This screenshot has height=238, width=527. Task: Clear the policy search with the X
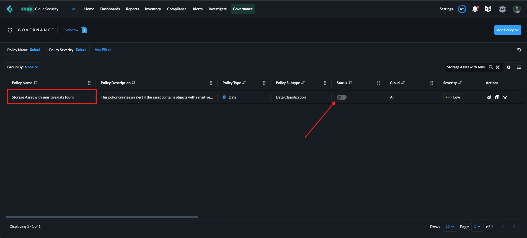click(497, 67)
